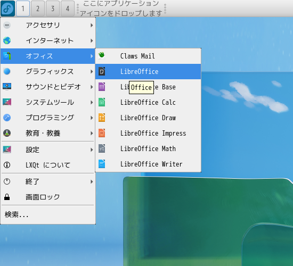Choose LXQt について menu entry

coord(48,165)
